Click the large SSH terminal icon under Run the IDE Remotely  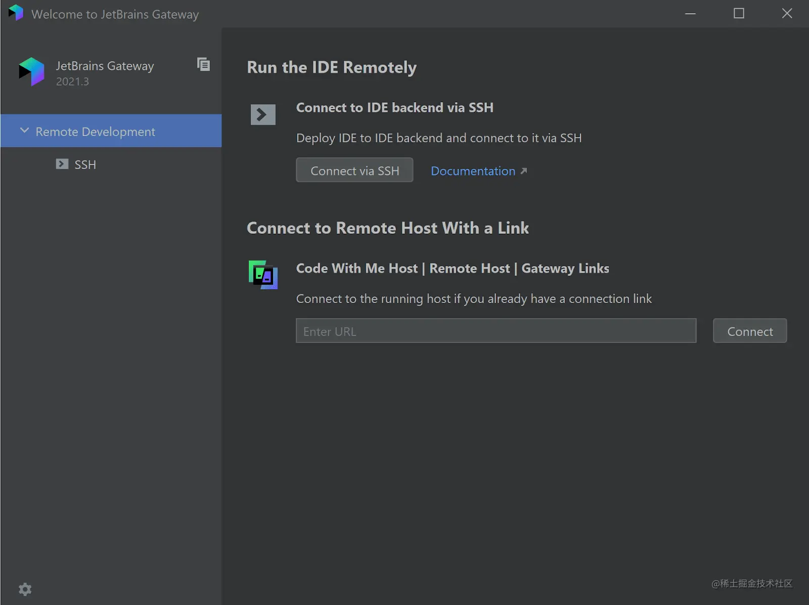[x=263, y=114]
